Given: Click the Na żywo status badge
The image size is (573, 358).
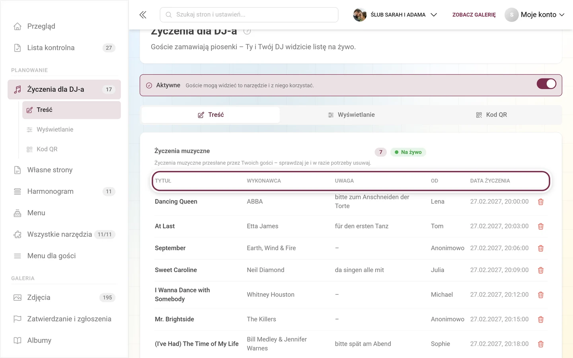Looking at the screenshot, I should (408, 152).
